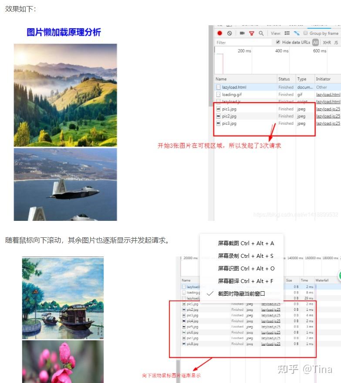Click the image icon beside pic4.jpg

[184, 321]
